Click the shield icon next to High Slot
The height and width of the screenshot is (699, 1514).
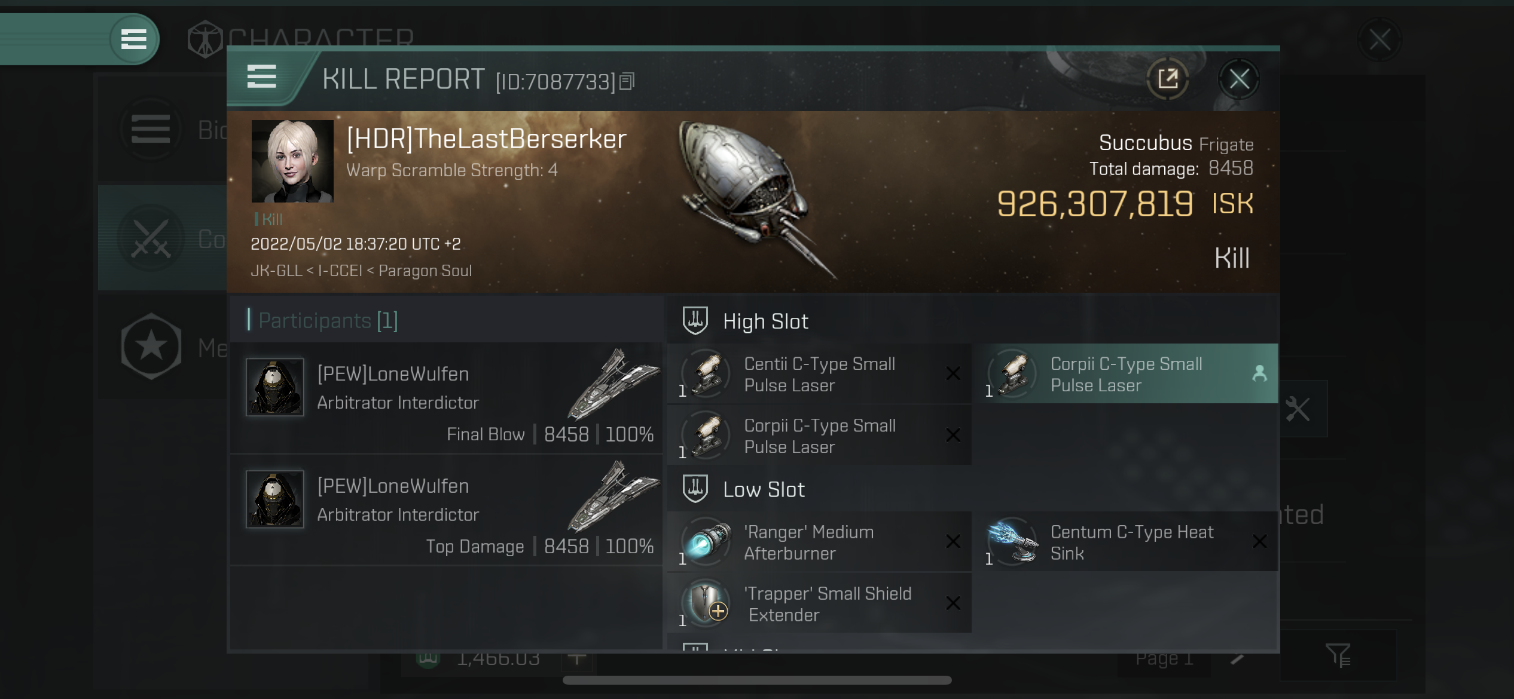click(x=695, y=321)
